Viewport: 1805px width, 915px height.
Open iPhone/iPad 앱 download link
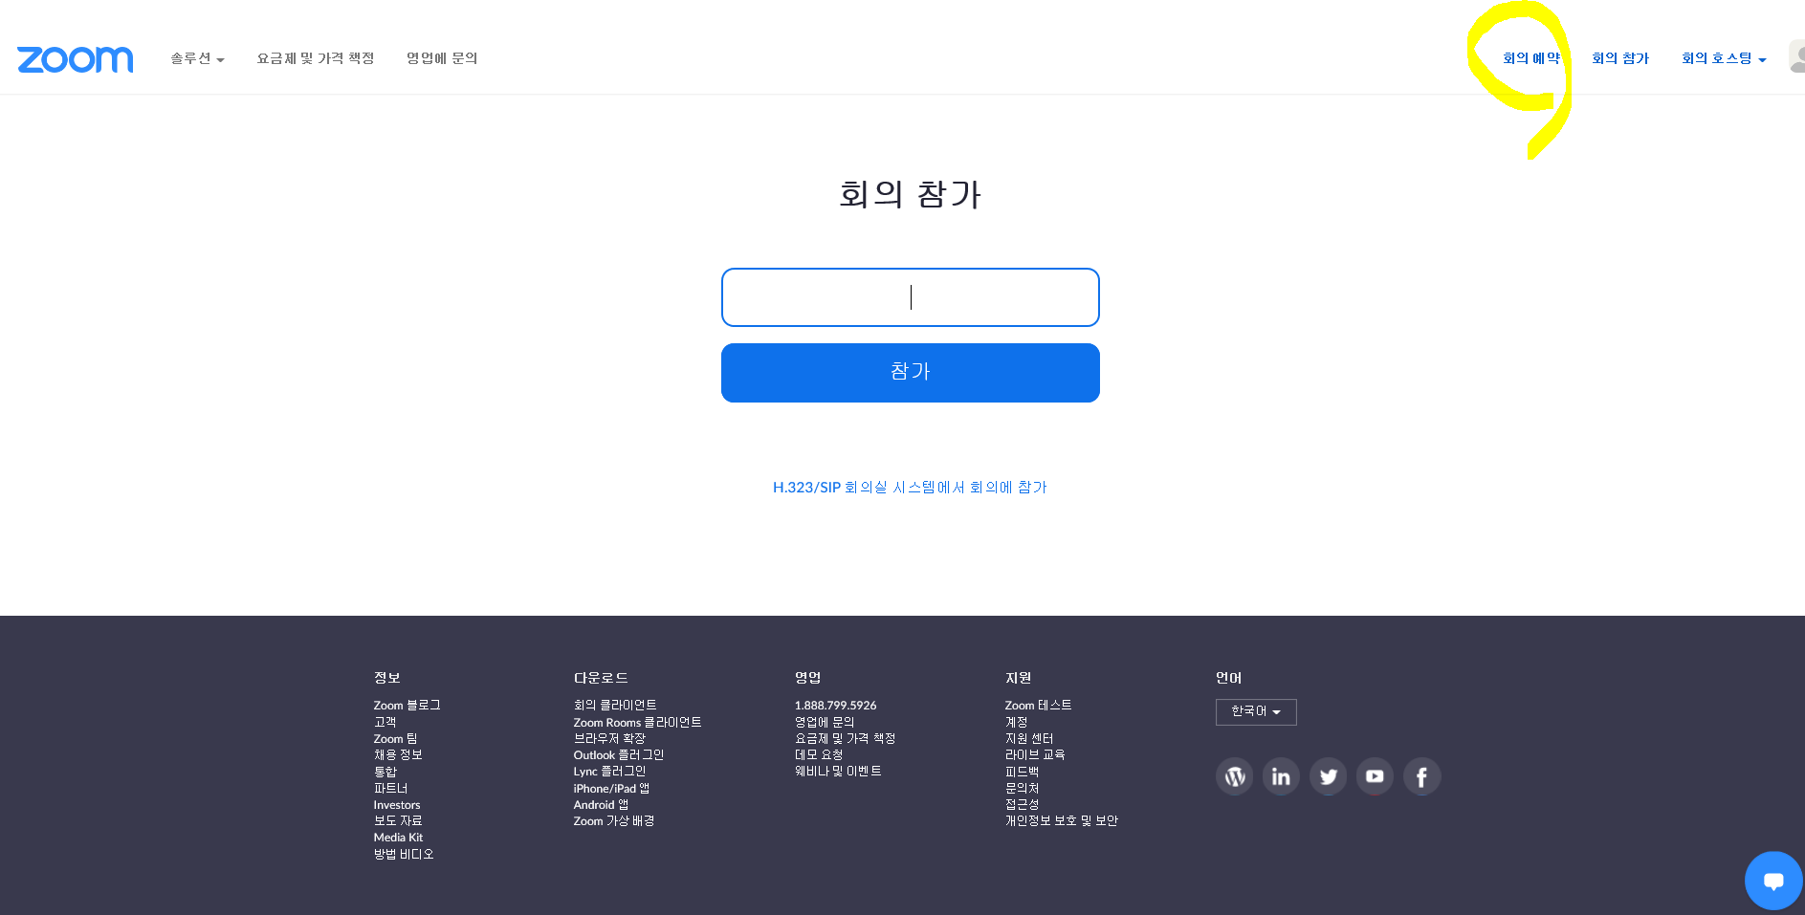611,788
